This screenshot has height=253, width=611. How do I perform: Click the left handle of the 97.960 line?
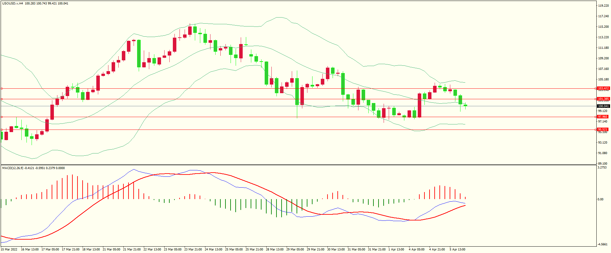tap(2, 117)
